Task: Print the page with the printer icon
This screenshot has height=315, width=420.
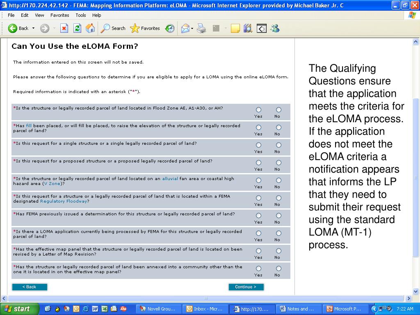Action: 201,28
